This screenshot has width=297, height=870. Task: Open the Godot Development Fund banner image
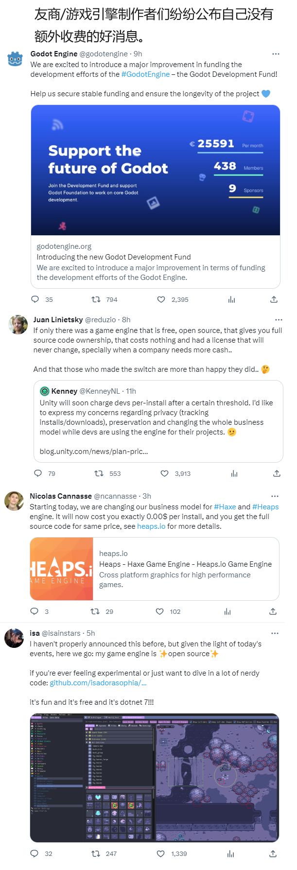(x=156, y=170)
